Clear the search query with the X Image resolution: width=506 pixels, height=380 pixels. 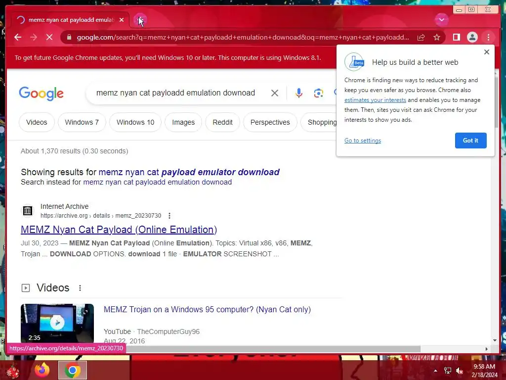(275, 93)
